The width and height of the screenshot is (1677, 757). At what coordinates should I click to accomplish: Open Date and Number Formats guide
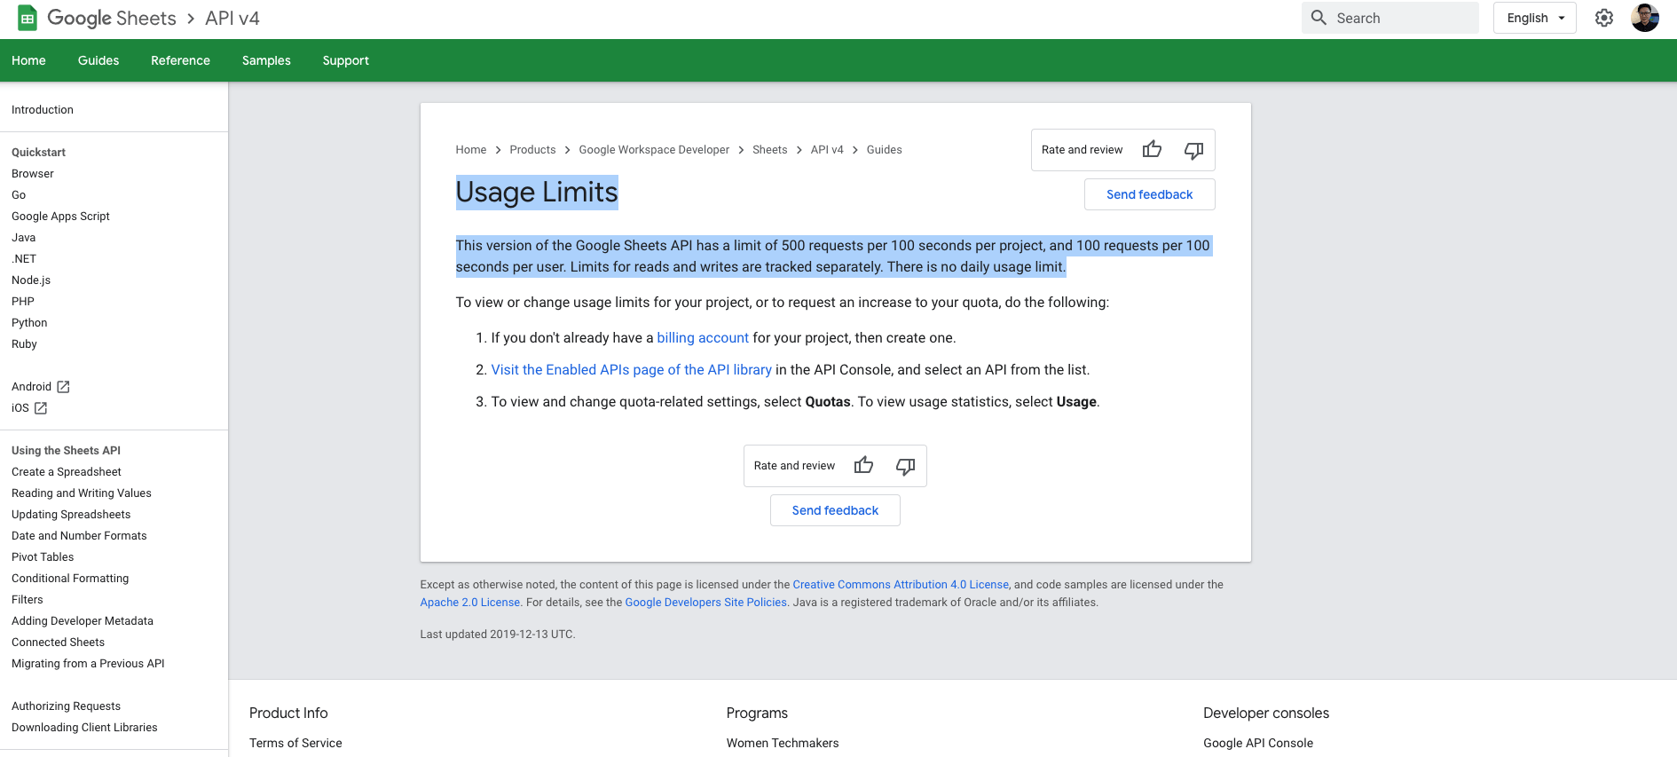click(x=79, y=536)
